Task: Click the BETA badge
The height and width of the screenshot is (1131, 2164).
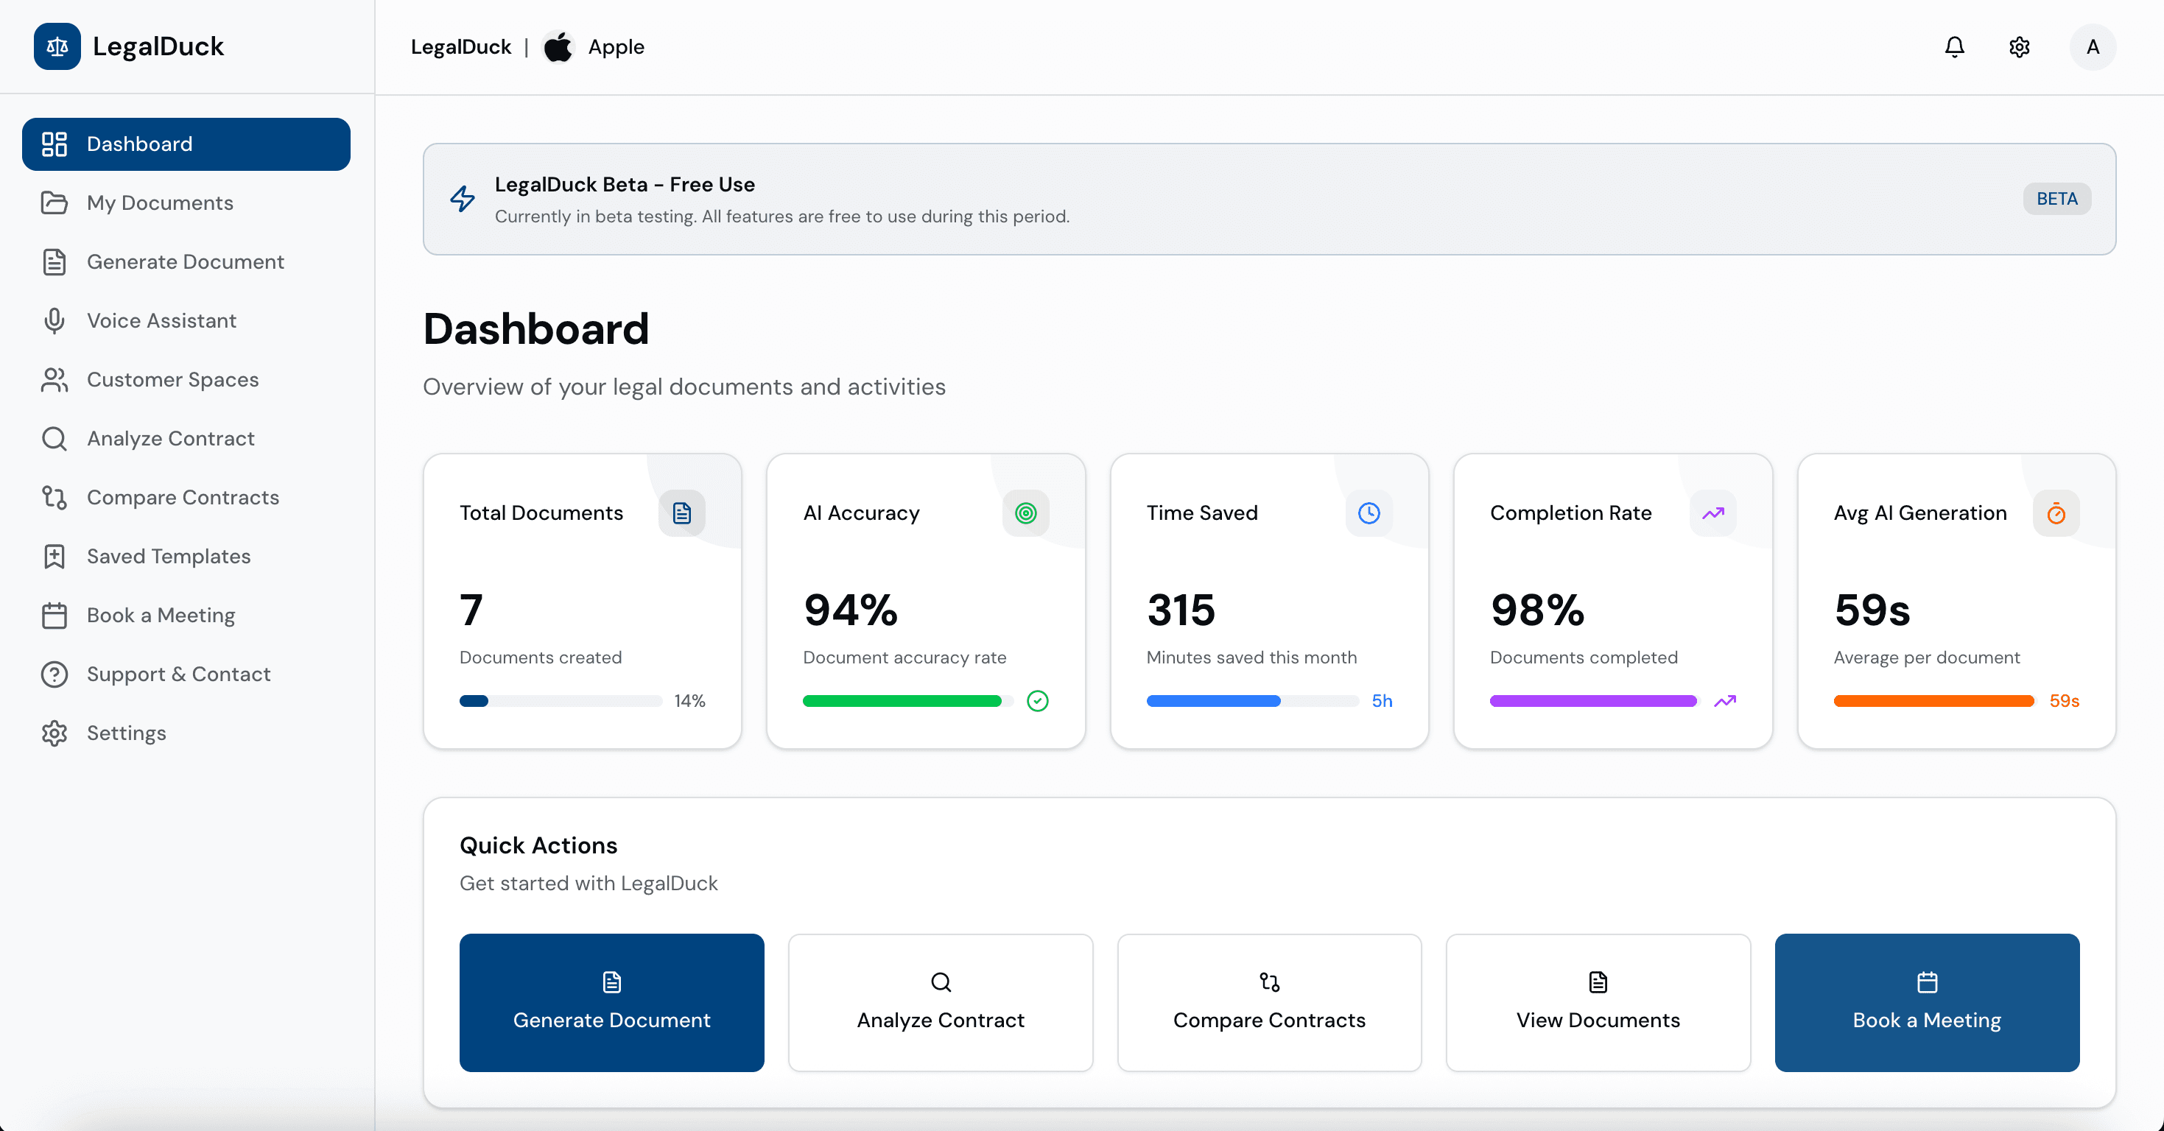Action: pos(2056,199)
